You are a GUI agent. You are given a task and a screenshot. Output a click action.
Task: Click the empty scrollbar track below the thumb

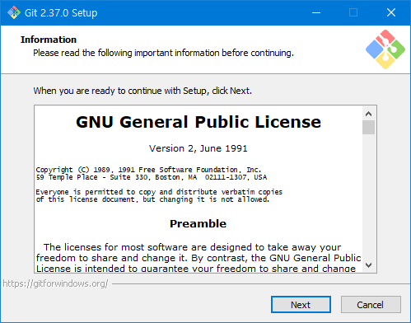(x=368, y=197)
